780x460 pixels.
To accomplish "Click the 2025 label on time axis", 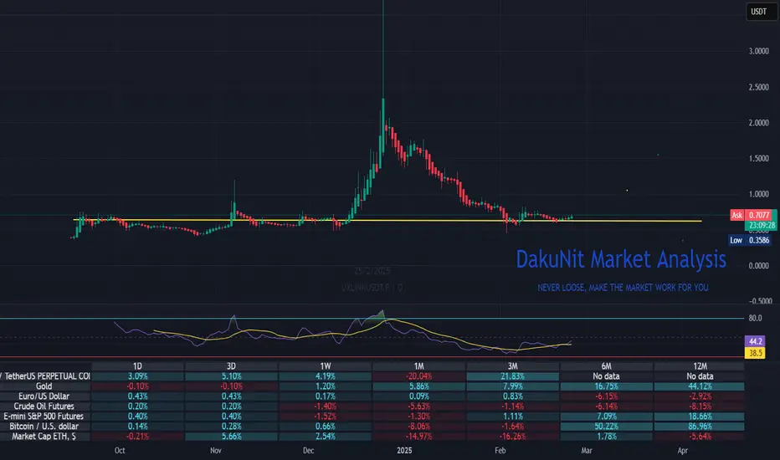I will [x=404, y=451].
